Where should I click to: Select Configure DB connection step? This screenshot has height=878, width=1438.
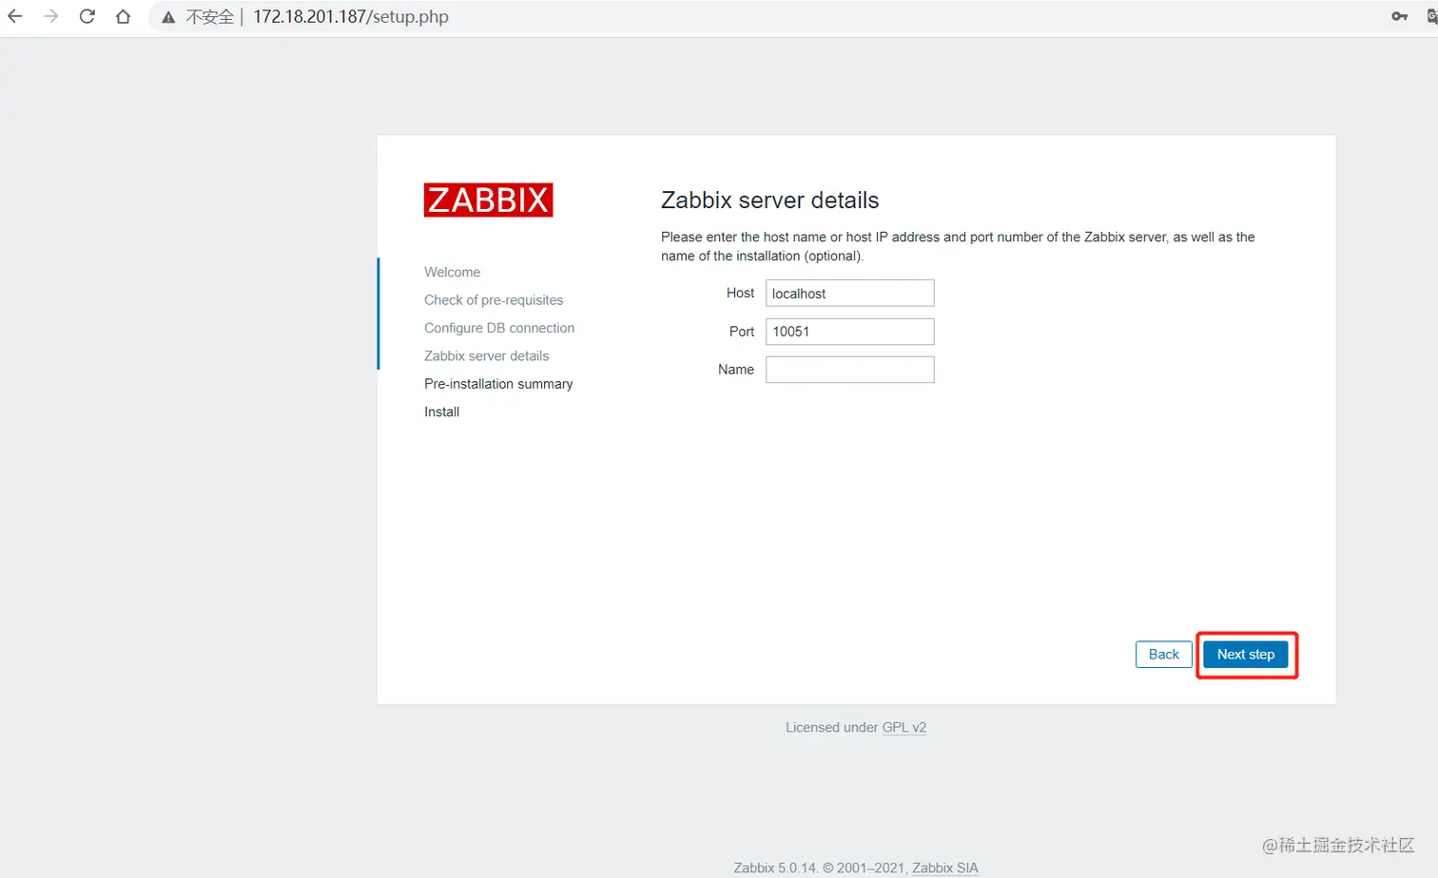point(499,328)
